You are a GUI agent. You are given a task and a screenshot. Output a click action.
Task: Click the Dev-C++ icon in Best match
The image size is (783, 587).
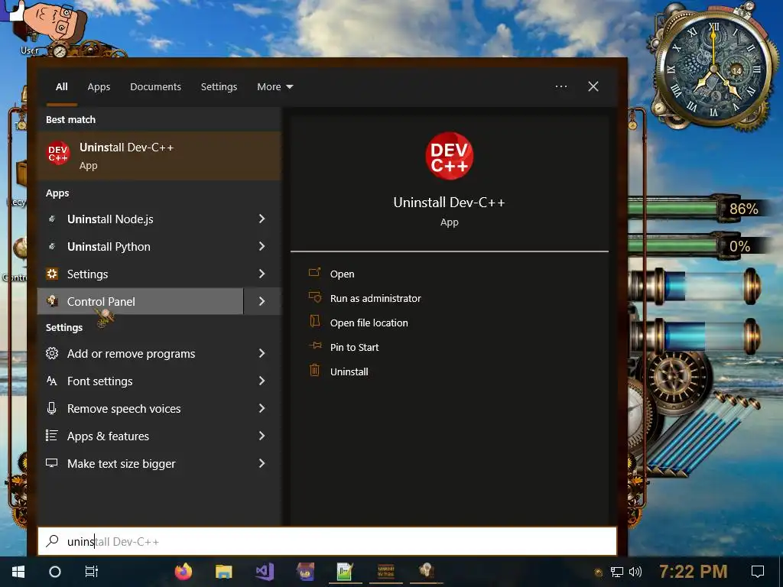(x=58, y=153)
